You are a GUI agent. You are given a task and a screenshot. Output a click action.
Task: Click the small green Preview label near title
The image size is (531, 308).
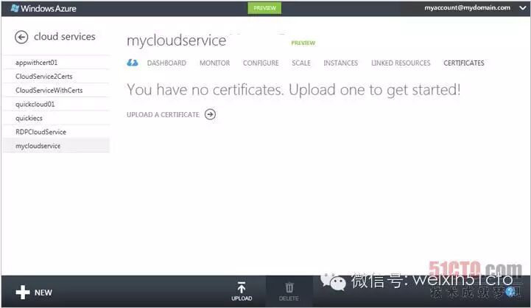tap(303, 43)
